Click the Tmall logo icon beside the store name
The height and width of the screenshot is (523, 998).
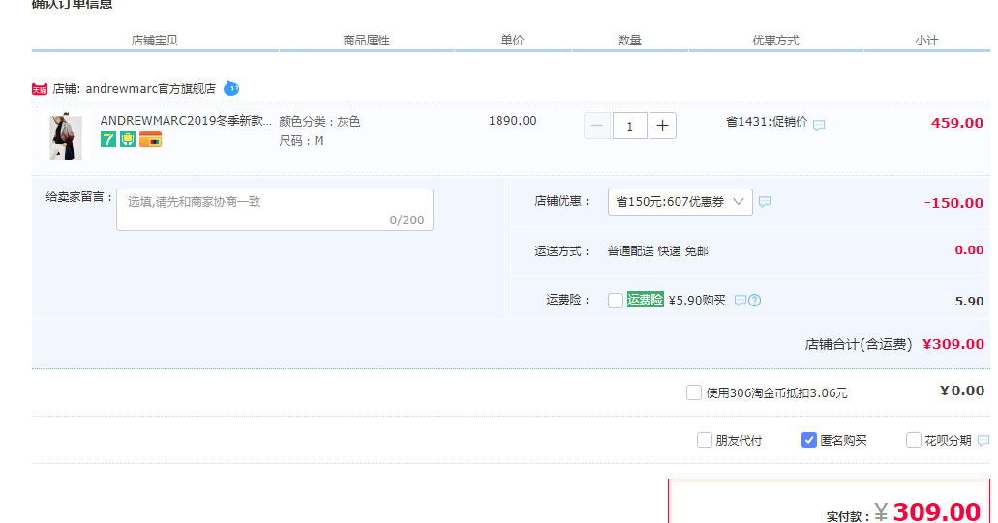(40, 89)
